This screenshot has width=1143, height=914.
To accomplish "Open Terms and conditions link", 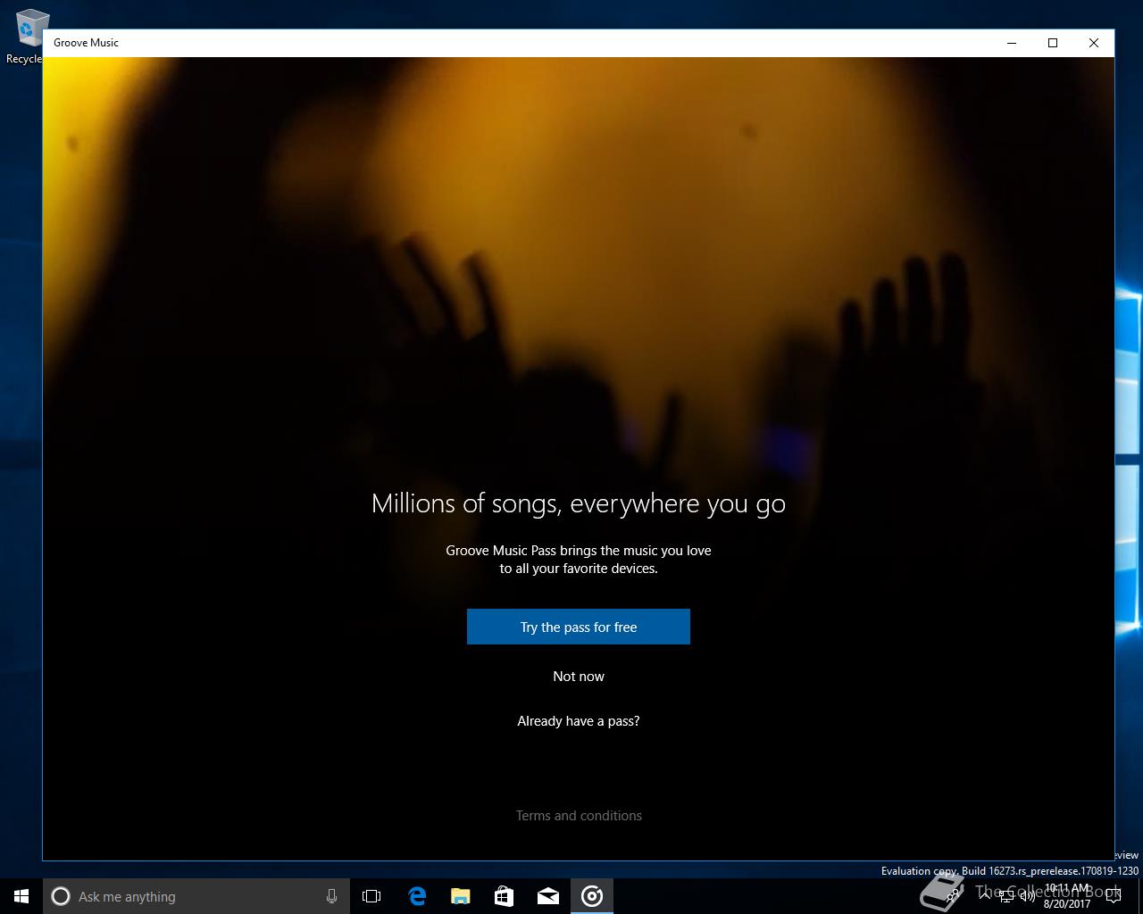I will coord(579,816).
